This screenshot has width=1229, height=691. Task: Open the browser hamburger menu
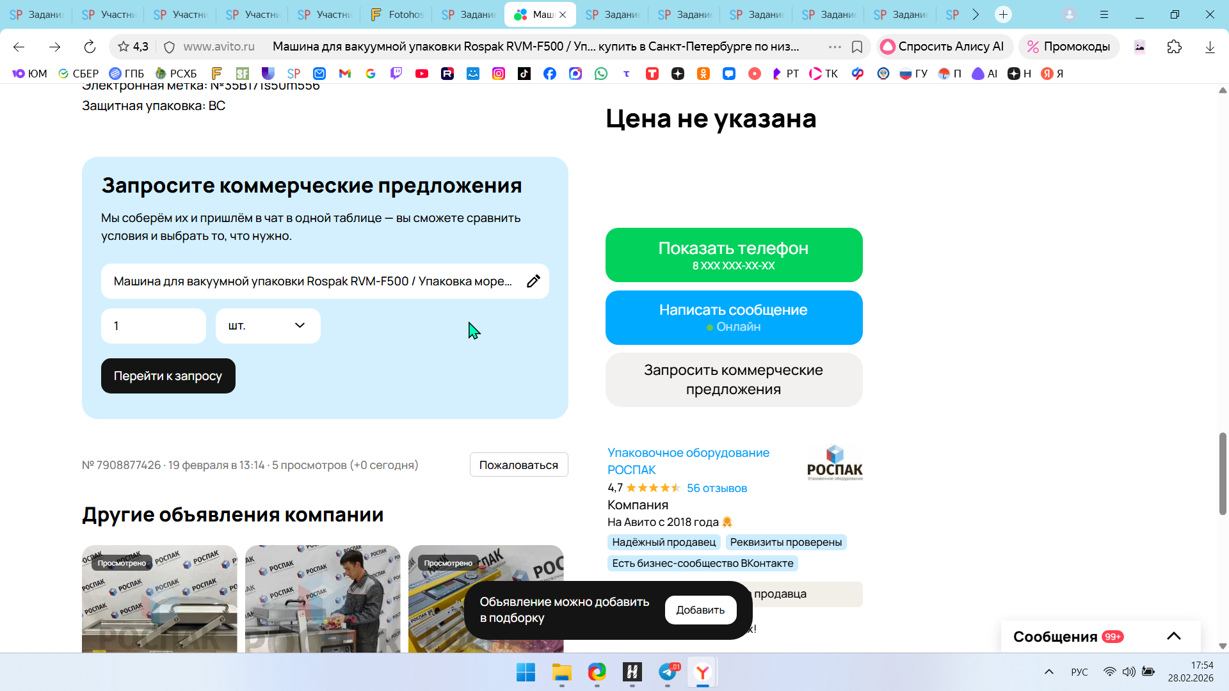[1104, 14]
